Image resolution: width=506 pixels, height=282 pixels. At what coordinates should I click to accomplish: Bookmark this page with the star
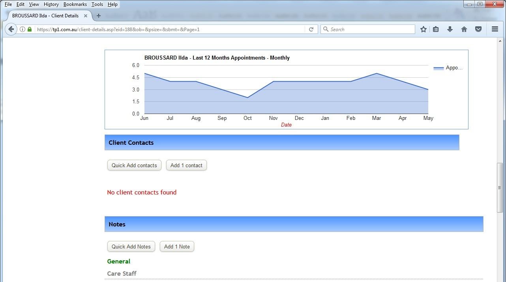[423, 29]
